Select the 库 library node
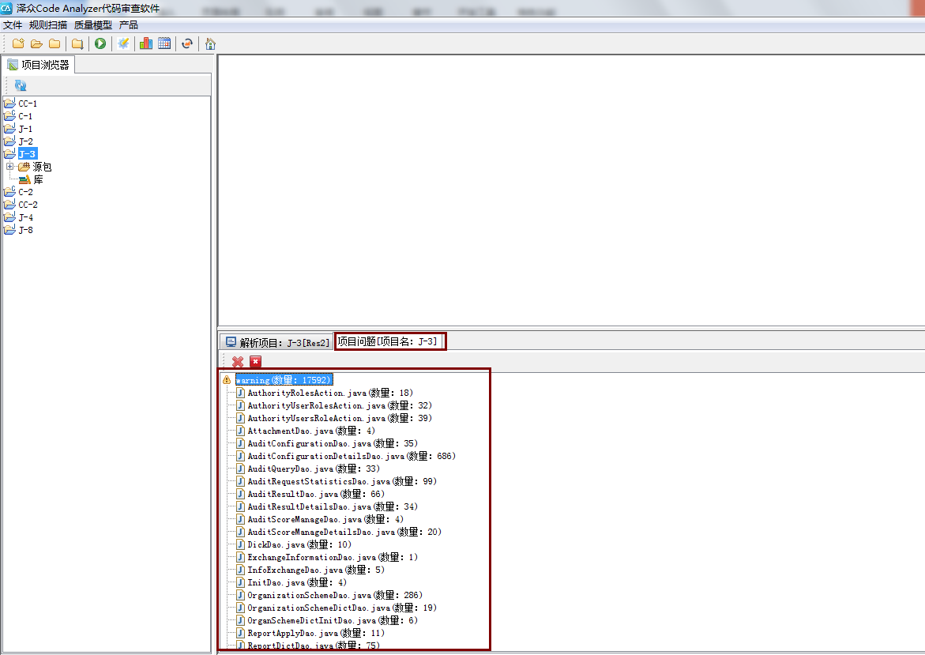Viewport: 925px width, 655px height. (38, 179)
